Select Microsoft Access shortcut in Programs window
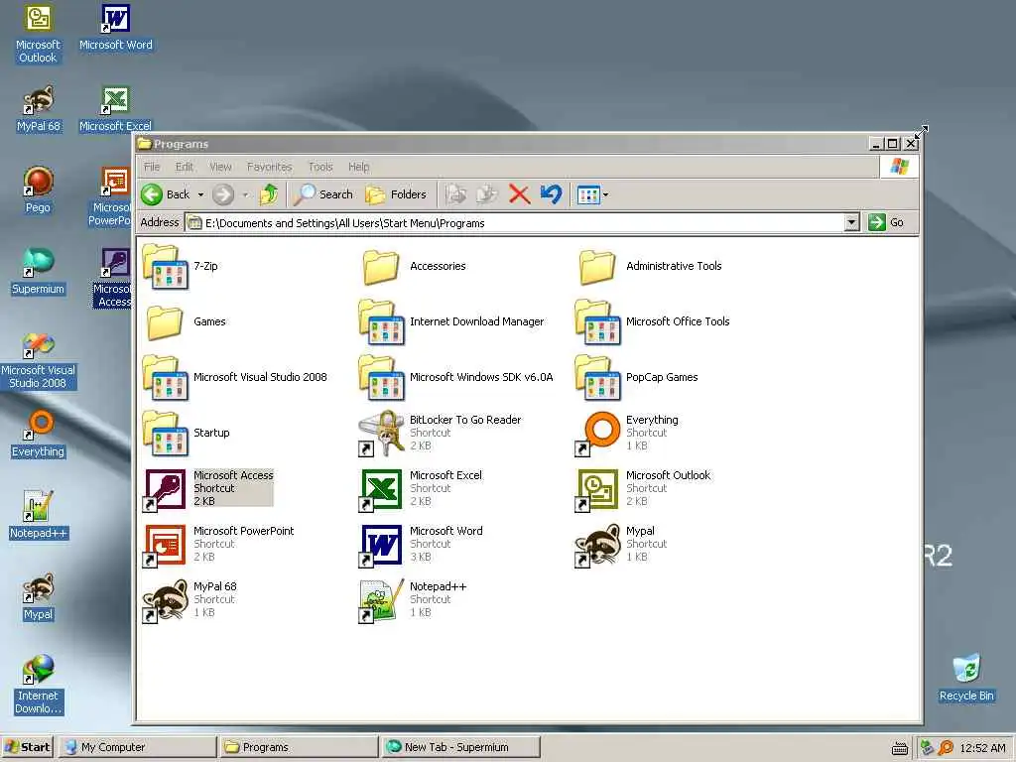 (208, 488)
